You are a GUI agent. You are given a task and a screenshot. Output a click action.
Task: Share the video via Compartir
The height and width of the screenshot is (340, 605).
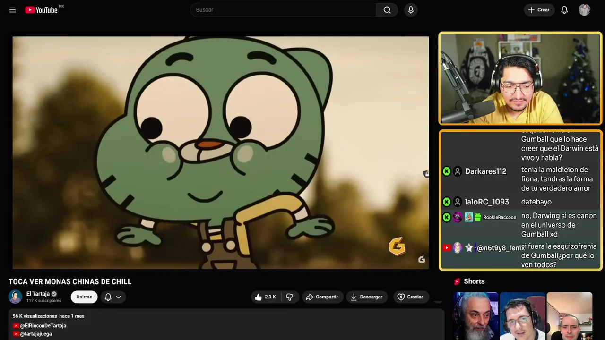pos(322,297)
